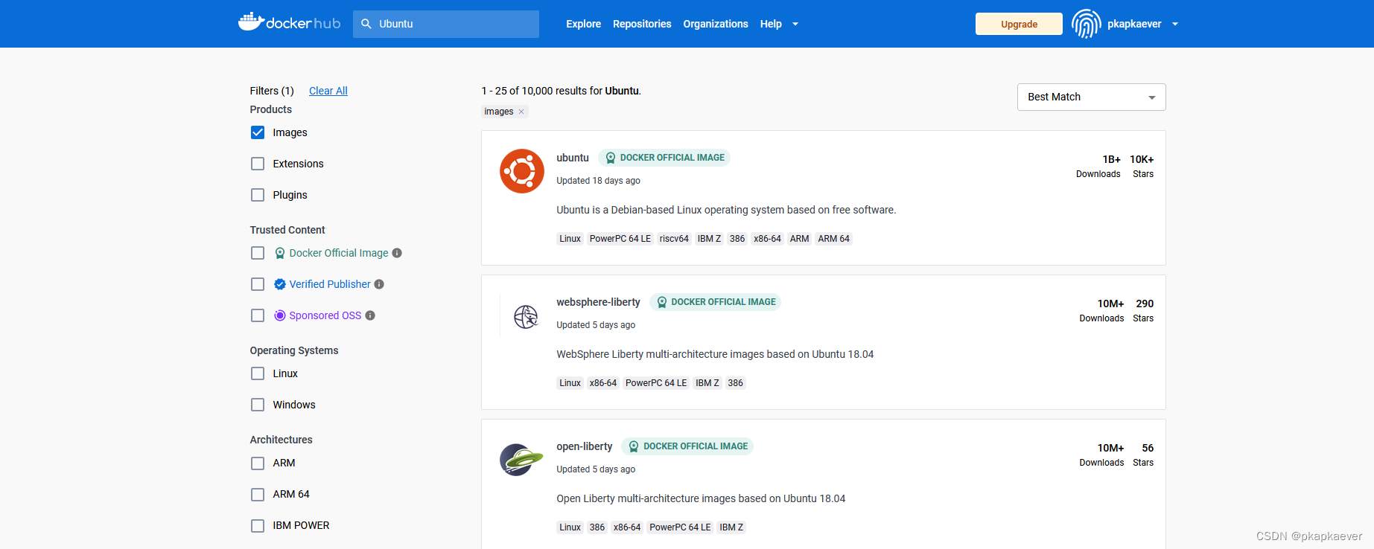Click the Upgrade button

pos(1019,24)
